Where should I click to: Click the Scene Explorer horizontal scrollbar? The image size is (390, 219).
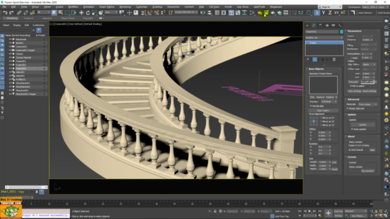pyautogui.click(x=26, y=187)
